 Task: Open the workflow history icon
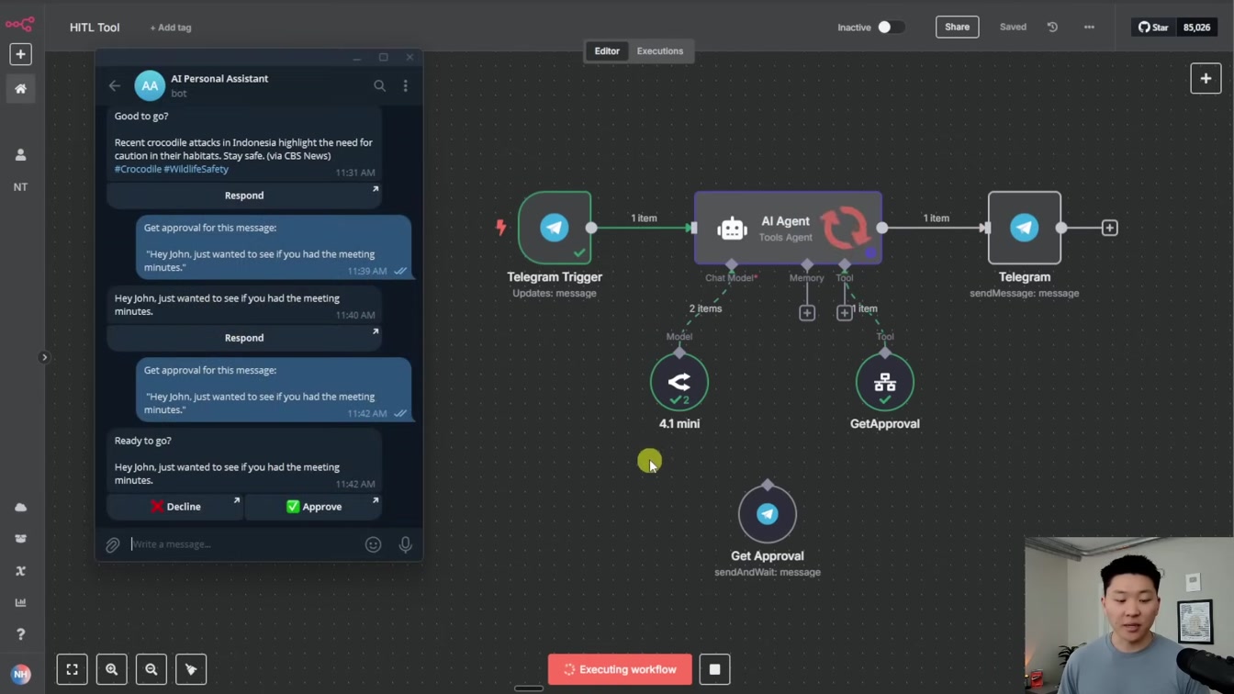(x=1052, y=27)
